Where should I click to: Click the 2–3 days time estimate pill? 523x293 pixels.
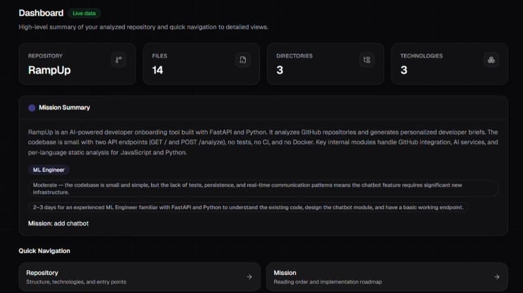(248, 207)
